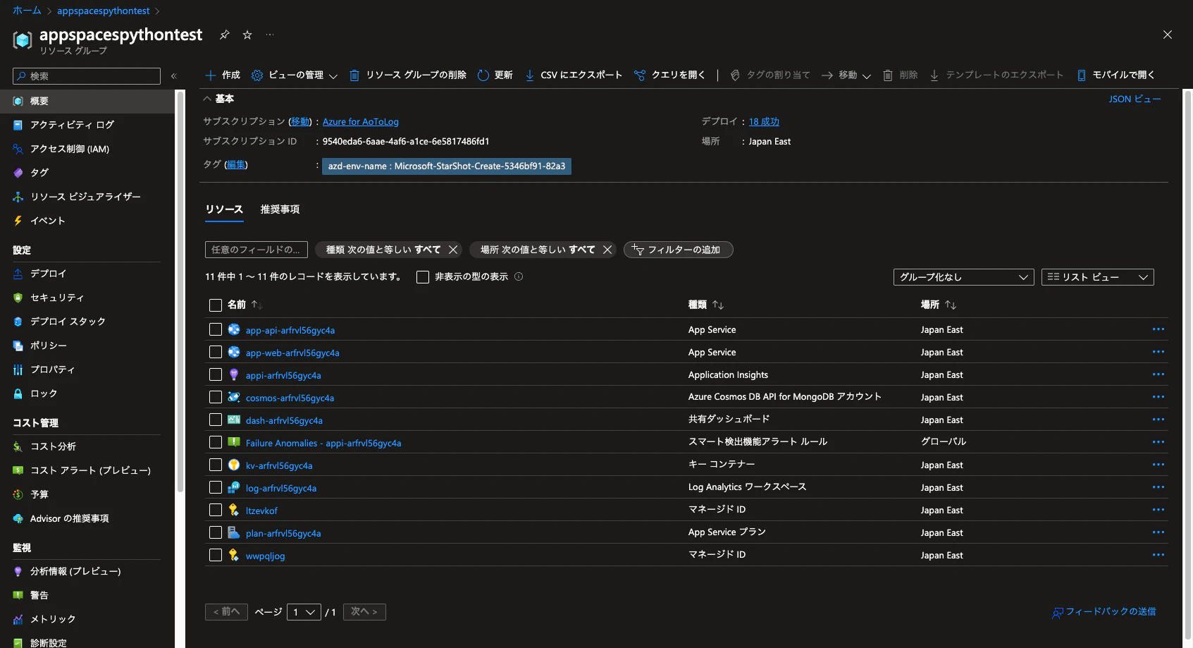This screenshot has width=1193, height=648.
Task: Remove the 場所 filter with its X
Action: [x=607, y=250]
